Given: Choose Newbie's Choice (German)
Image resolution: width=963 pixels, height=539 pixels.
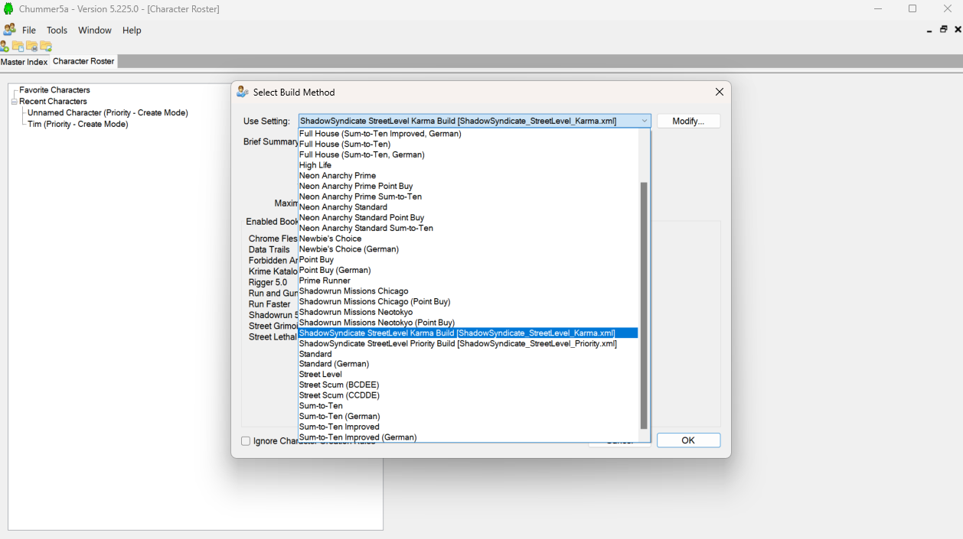Looking at the screenshot, I should [x=468, y=249].
